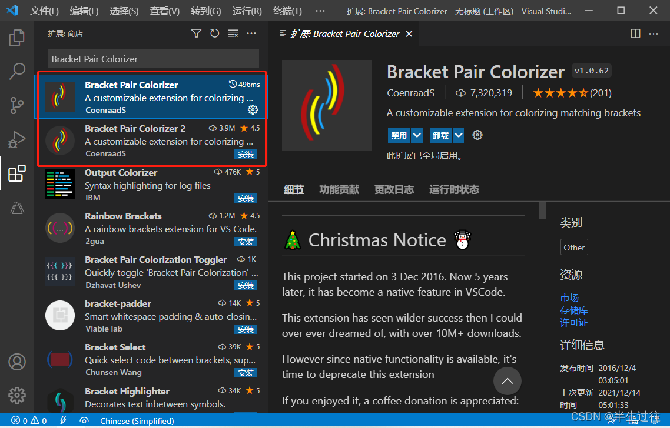Open gear for Bracket Pair Colorizer list item

253,110
